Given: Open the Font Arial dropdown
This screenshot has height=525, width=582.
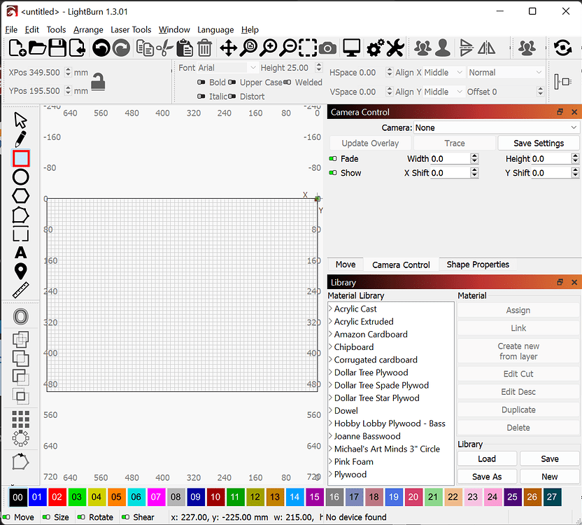Looking at the screenshot, I should coord(227,68).
